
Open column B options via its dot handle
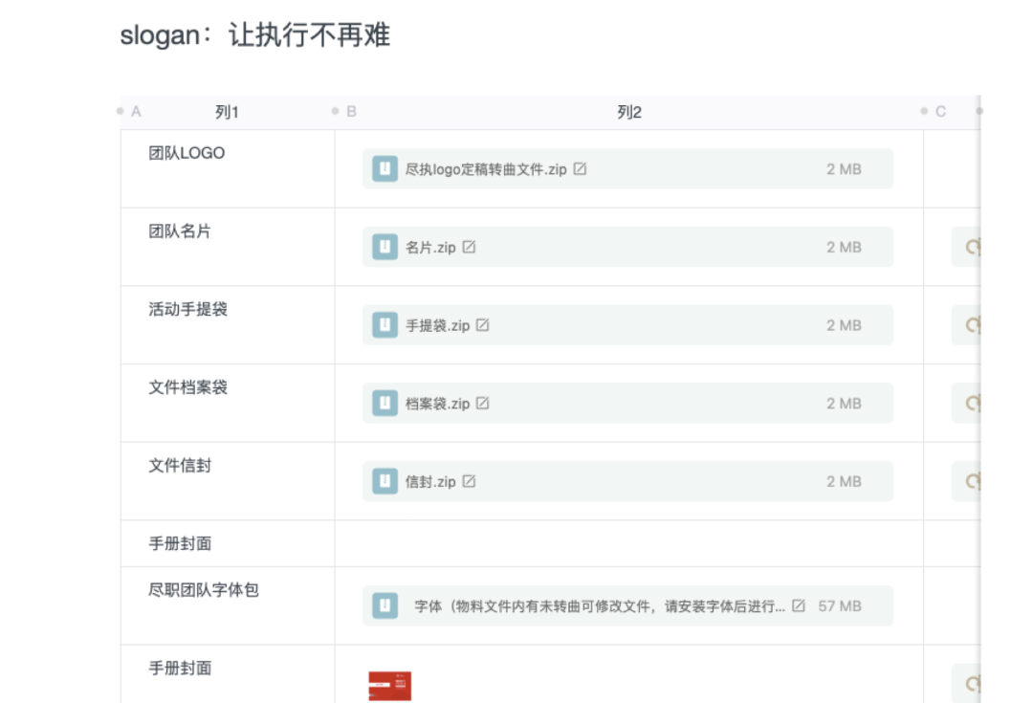(335, 110)
